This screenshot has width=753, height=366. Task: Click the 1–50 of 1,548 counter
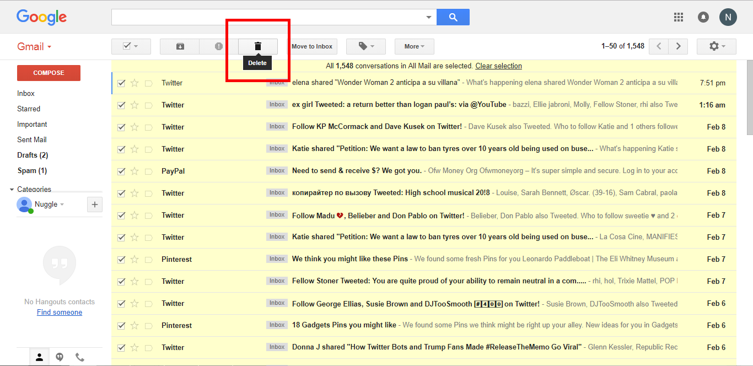[623, 46]
